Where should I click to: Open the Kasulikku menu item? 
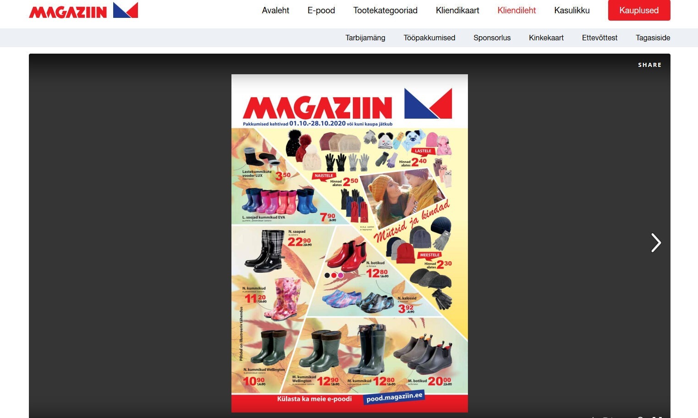[572, 10]
